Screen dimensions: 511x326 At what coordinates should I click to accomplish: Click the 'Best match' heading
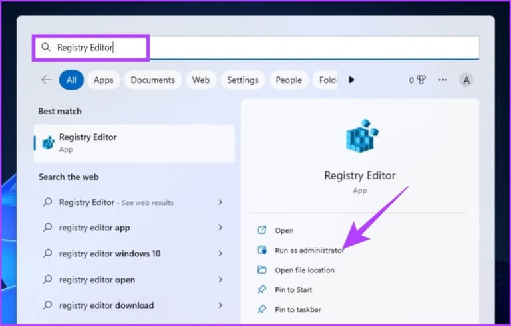(x=60, y=112)
